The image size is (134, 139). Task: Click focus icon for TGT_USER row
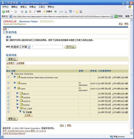(x=8, y=108)
